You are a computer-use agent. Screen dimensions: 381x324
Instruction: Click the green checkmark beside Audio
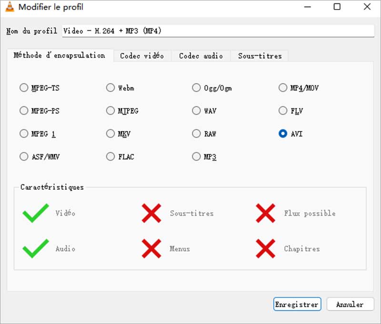tap(36, 248)
